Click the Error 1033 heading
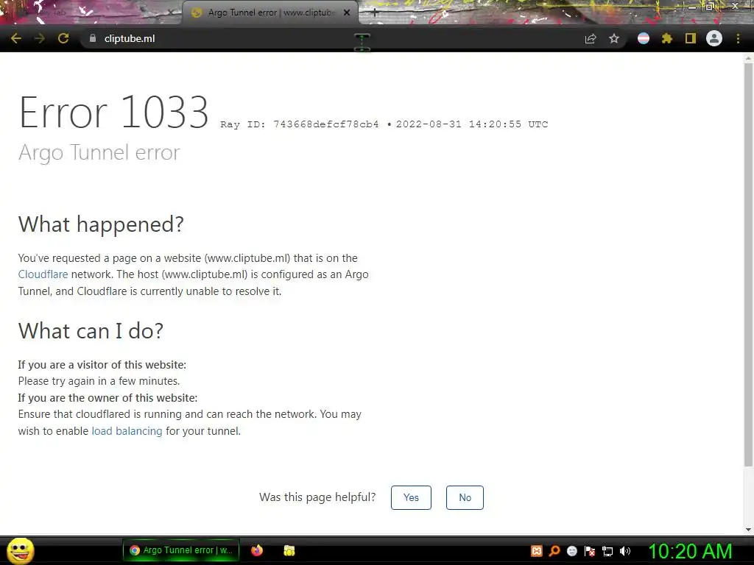The width and height of the screenshot is (754, 565). (x=113, y=112)
